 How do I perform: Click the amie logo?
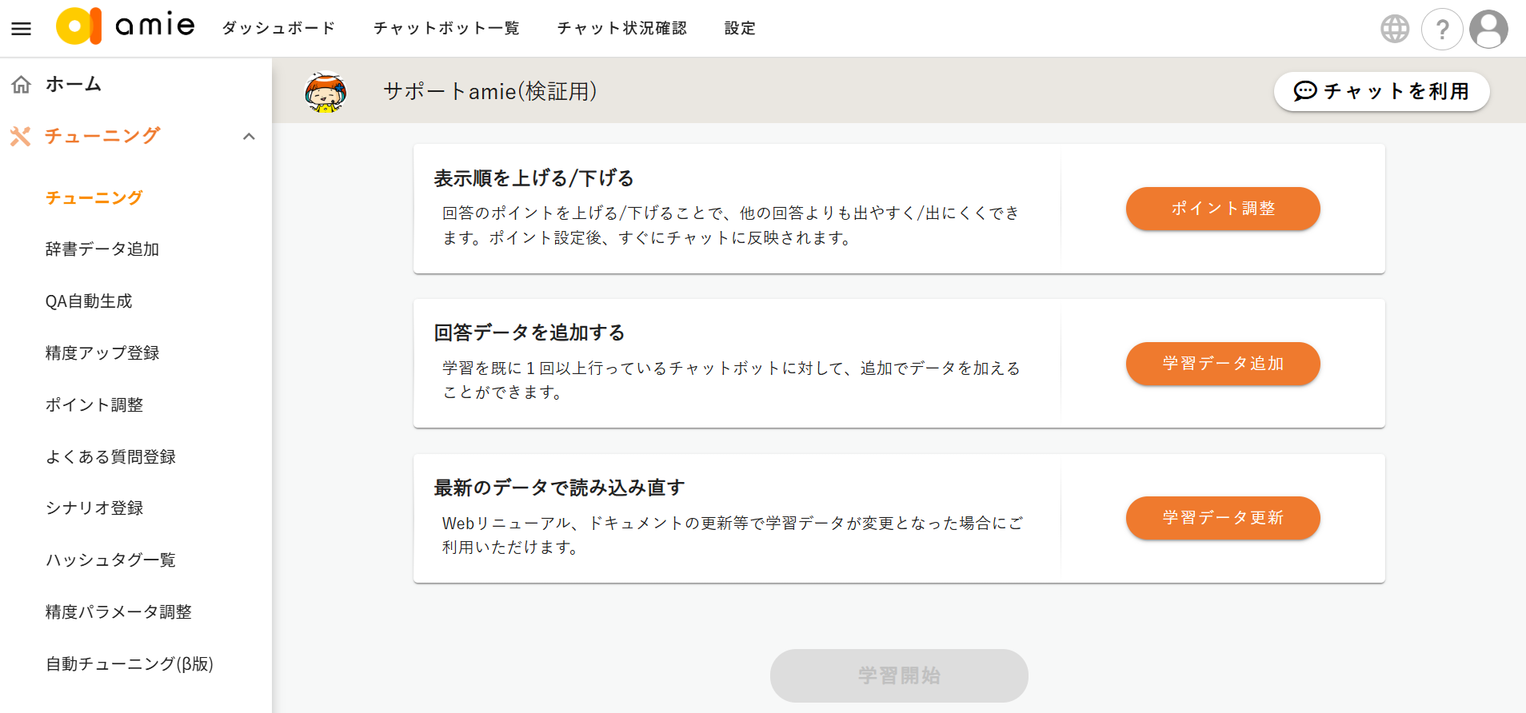[126, 26]
